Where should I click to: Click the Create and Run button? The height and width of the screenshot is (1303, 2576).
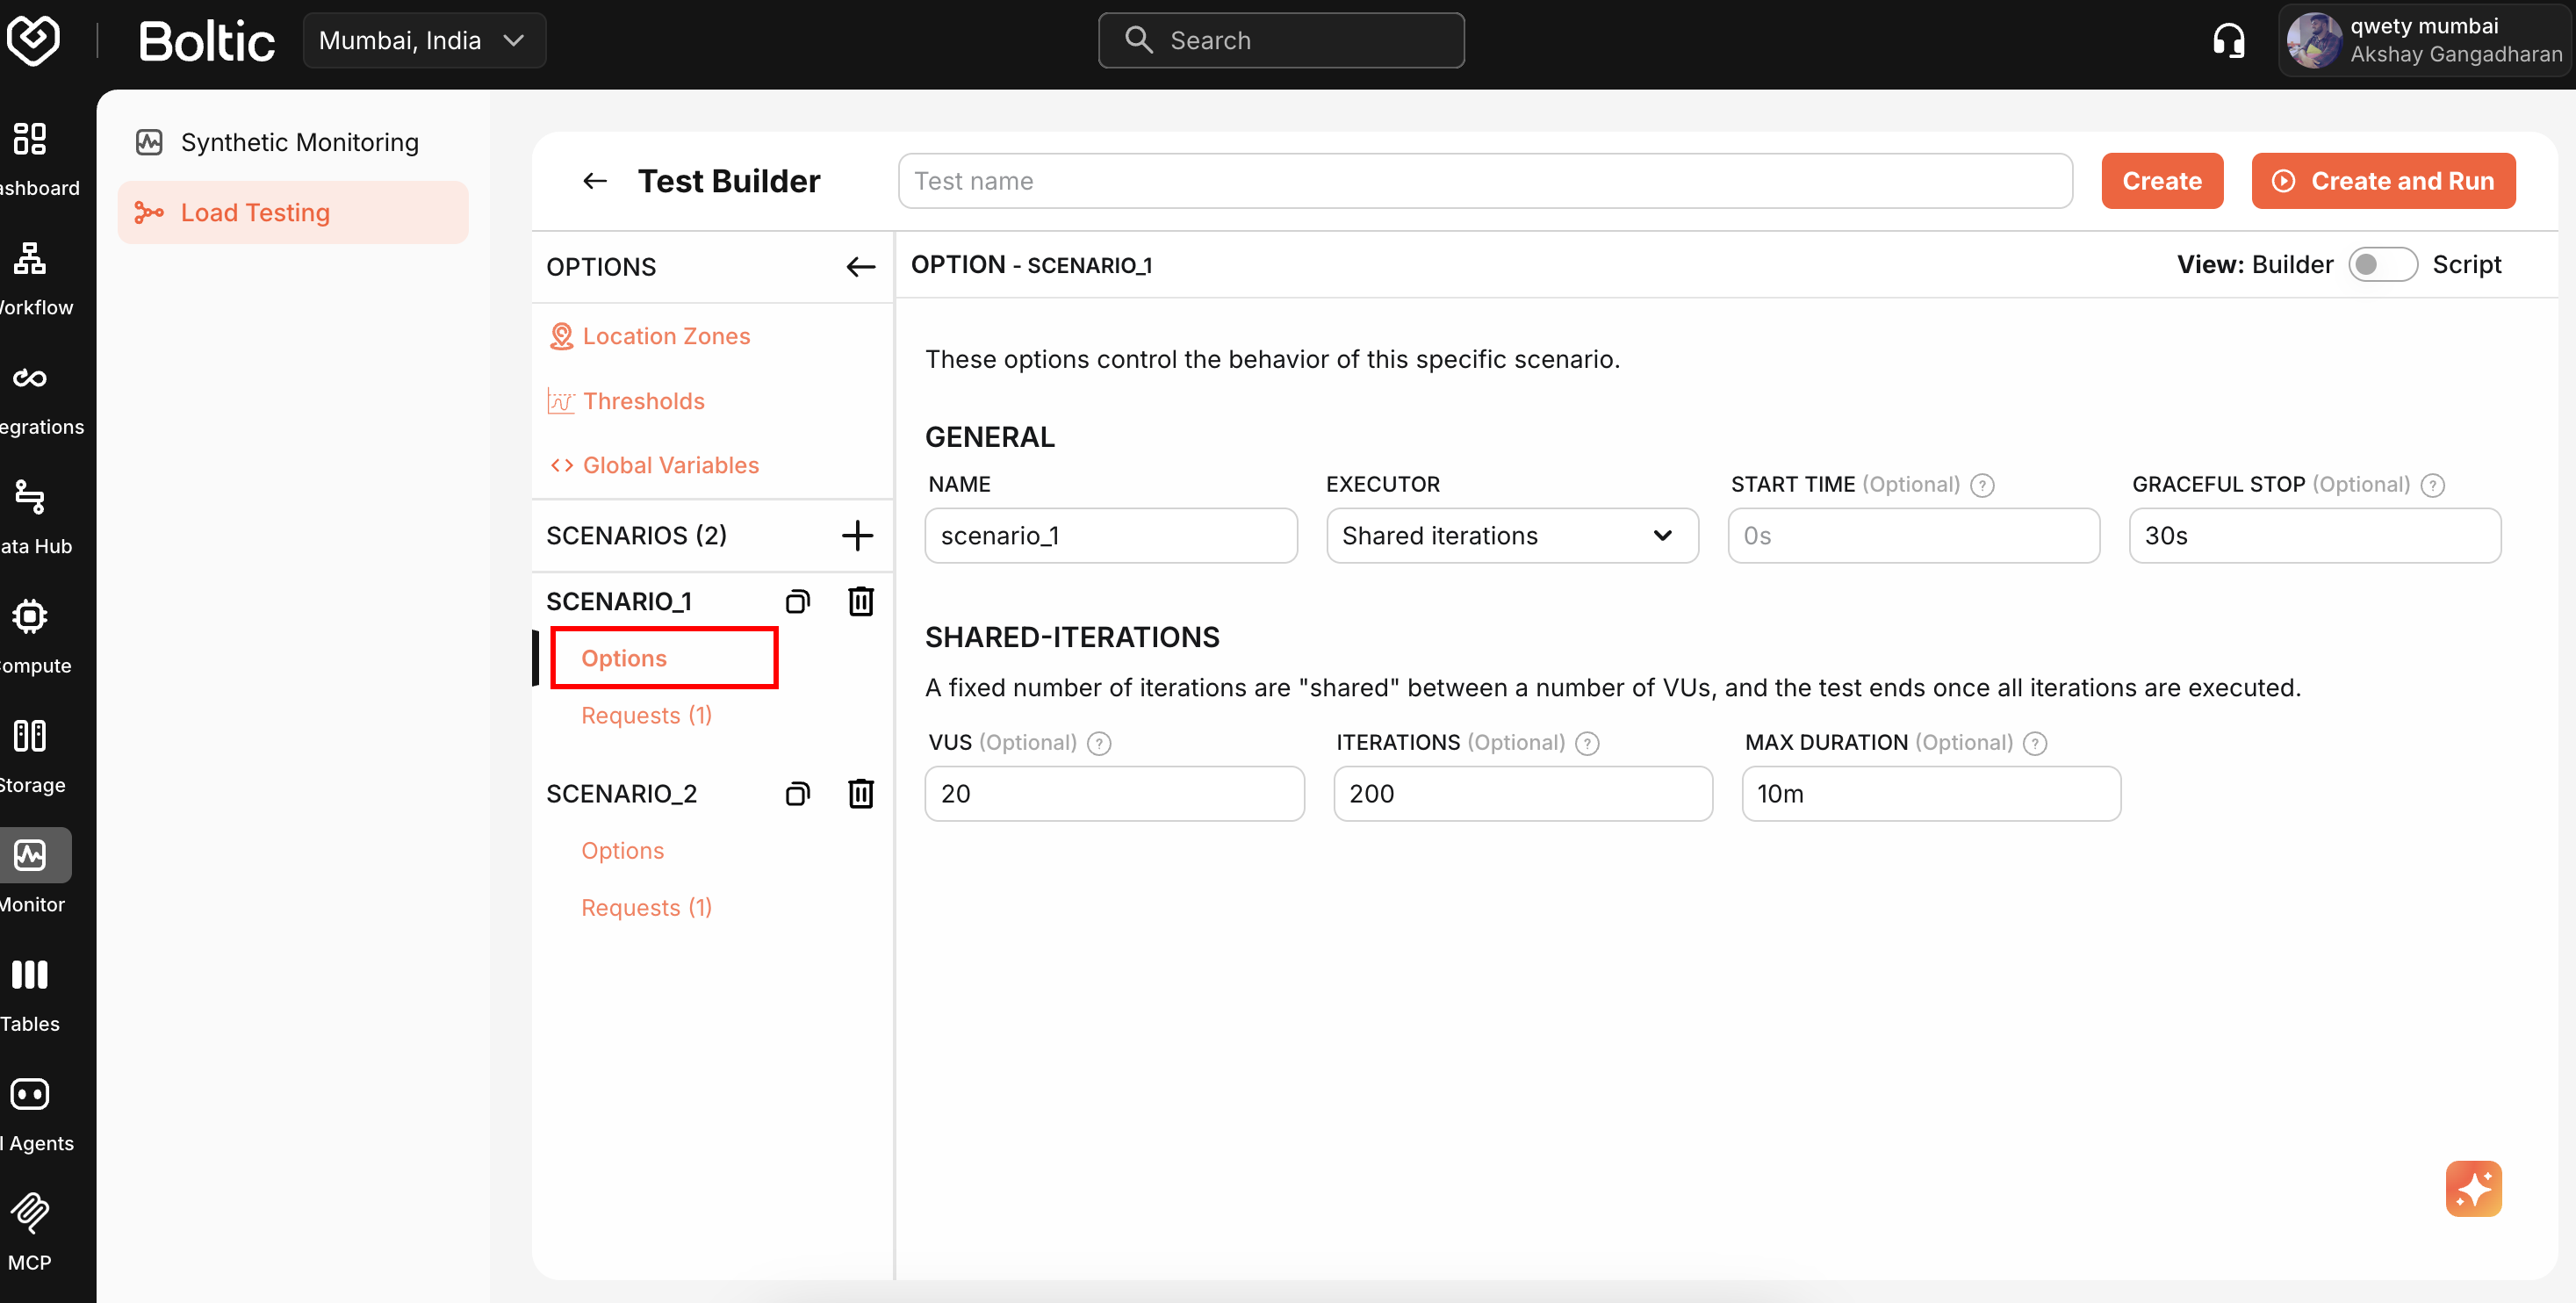pos(2383,181)
